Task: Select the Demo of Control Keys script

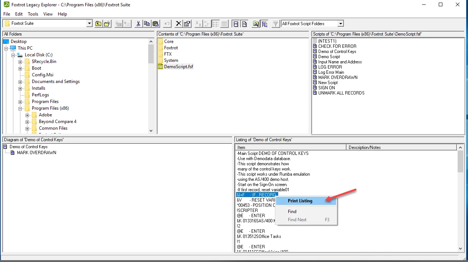Action: (x=337, y=52)
